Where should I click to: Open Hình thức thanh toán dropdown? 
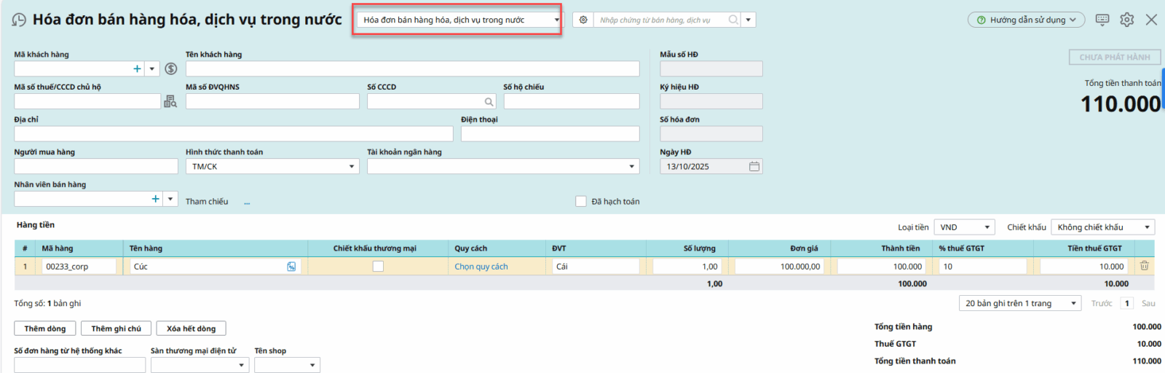tap(352, 167)
